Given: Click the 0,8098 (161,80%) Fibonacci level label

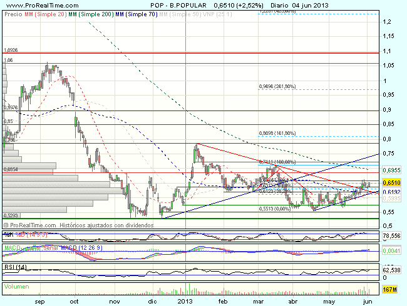Looking at the screenshot, I should tap(277, 133).
